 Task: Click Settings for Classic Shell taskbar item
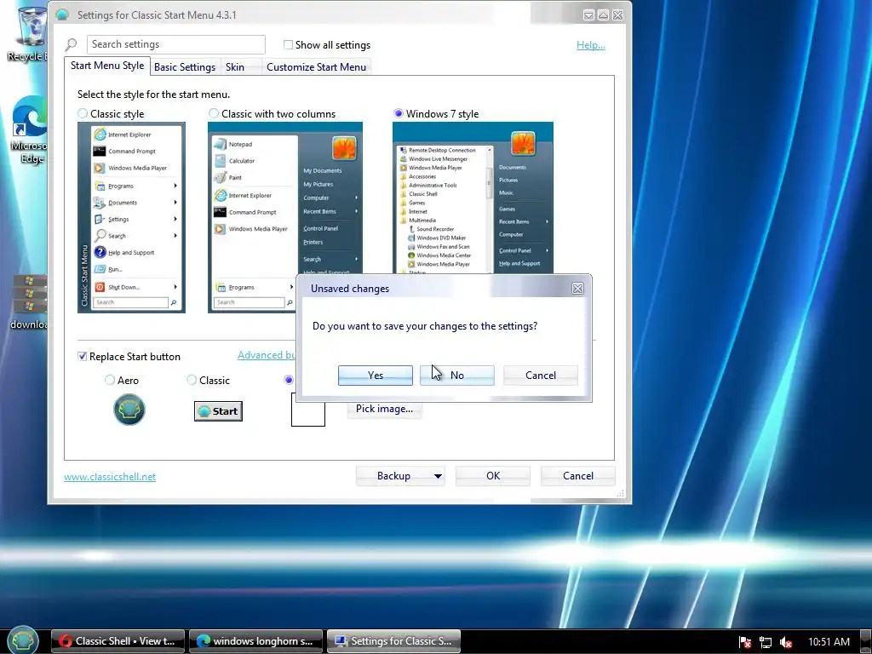coord(393,641)
